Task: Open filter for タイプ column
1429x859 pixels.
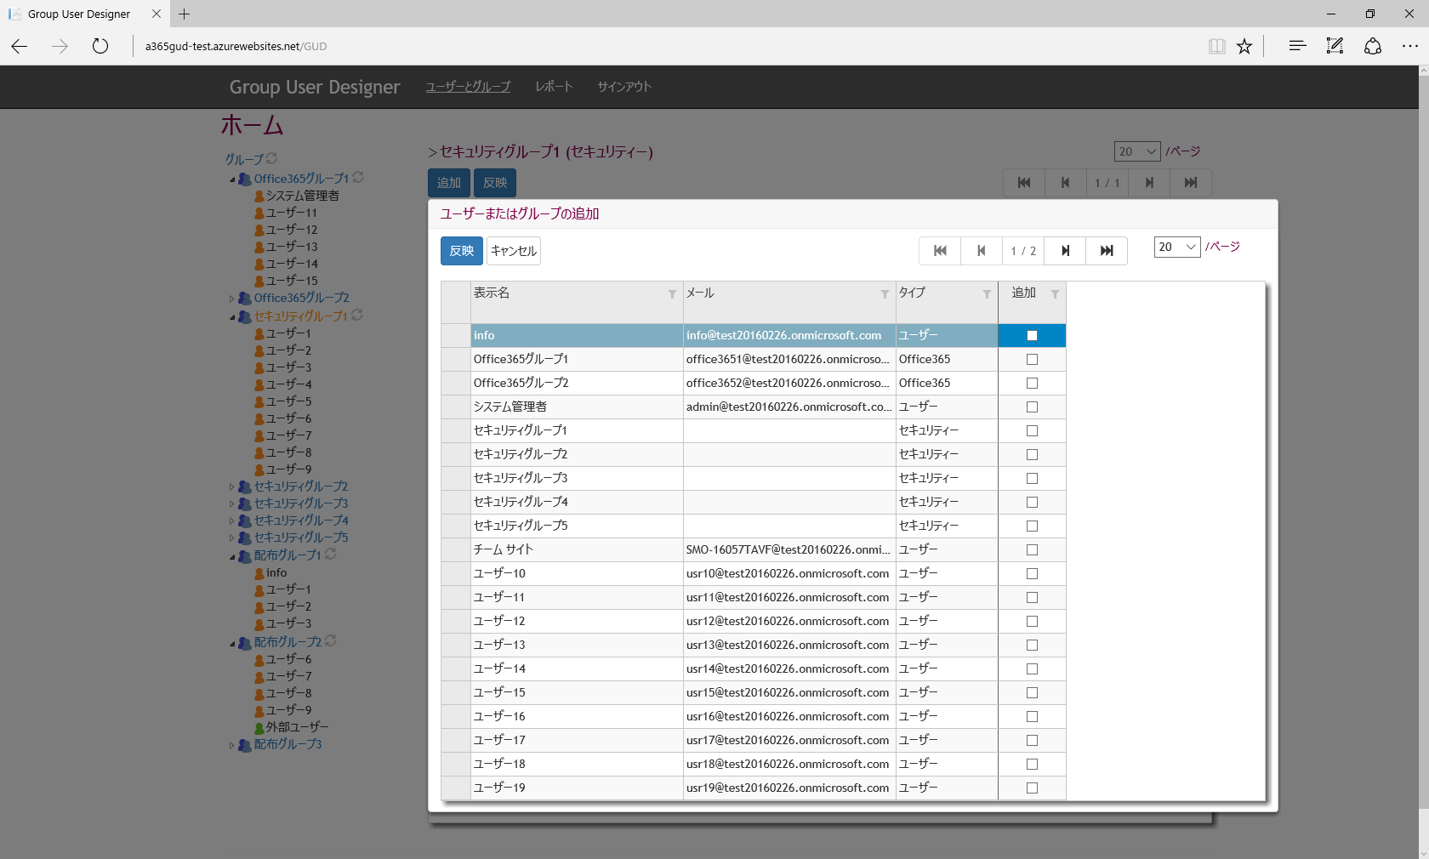Action: coord(987,294)
